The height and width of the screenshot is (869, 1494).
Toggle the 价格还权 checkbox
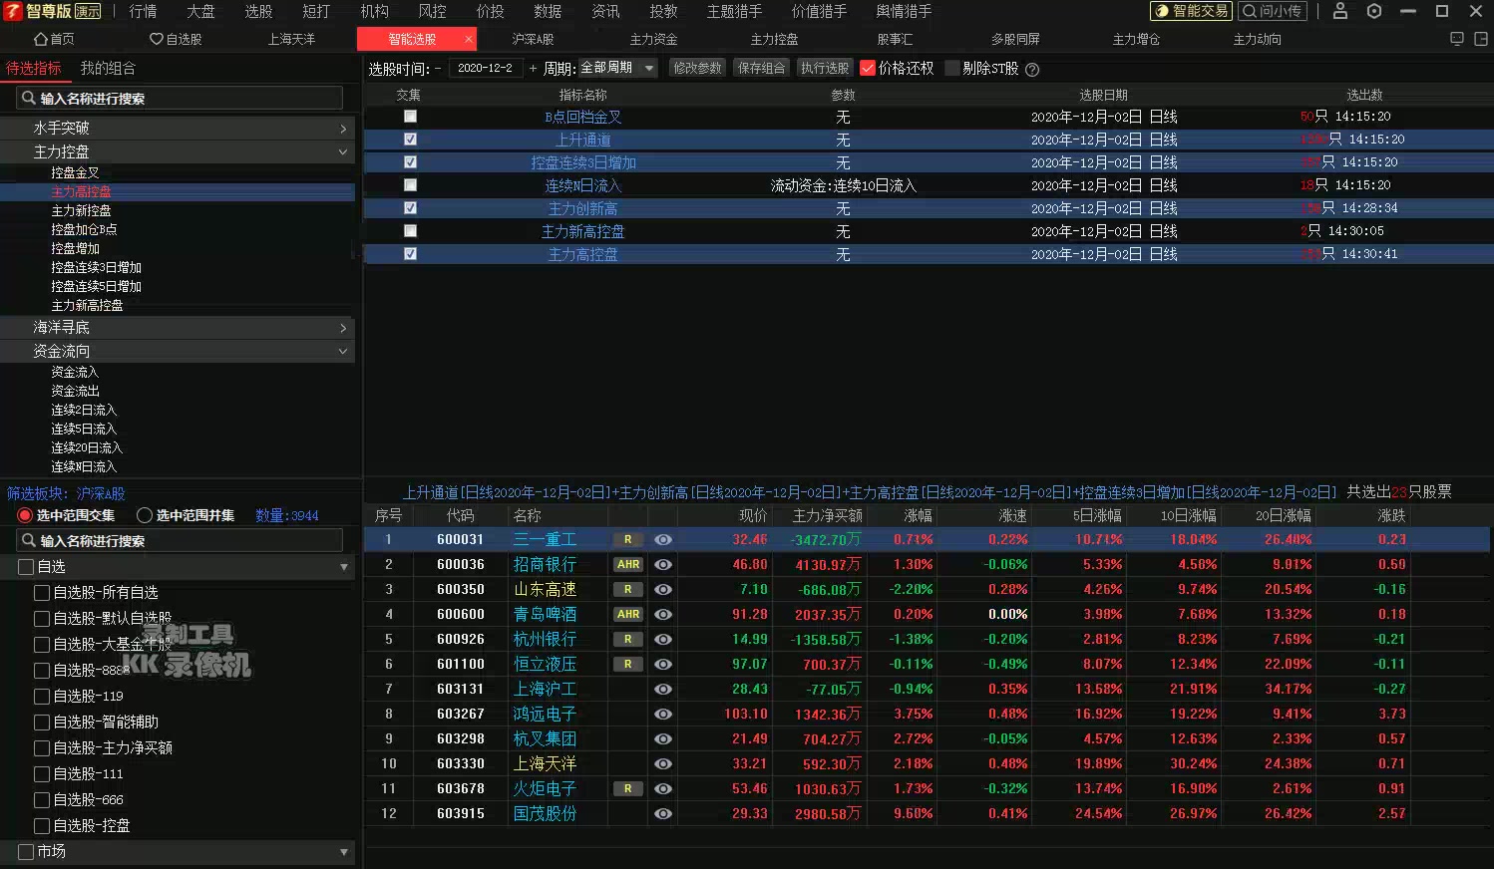pos(868,68)
